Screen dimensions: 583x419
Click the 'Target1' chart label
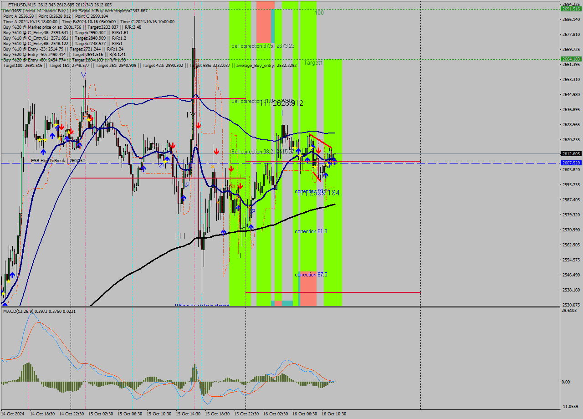(313, 63)
